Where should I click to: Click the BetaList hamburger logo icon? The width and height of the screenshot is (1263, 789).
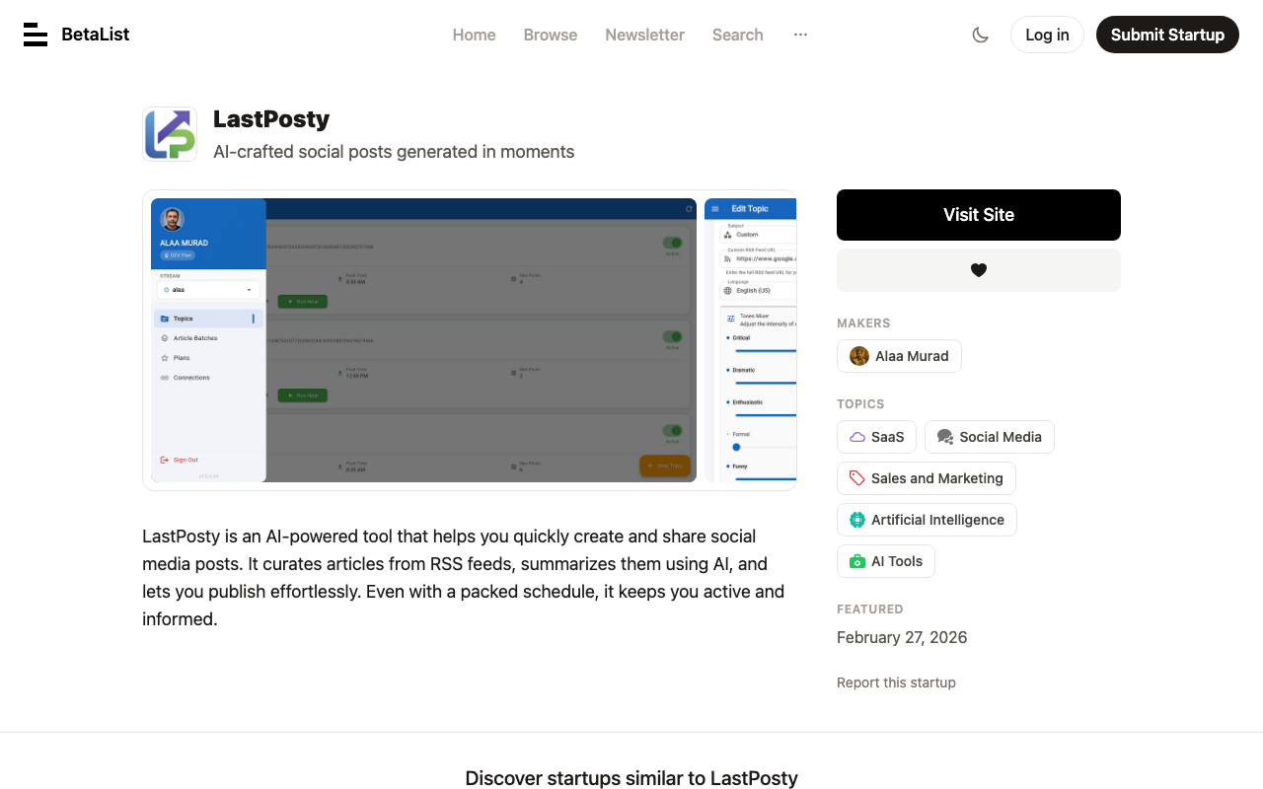click(x=36, y=35)
